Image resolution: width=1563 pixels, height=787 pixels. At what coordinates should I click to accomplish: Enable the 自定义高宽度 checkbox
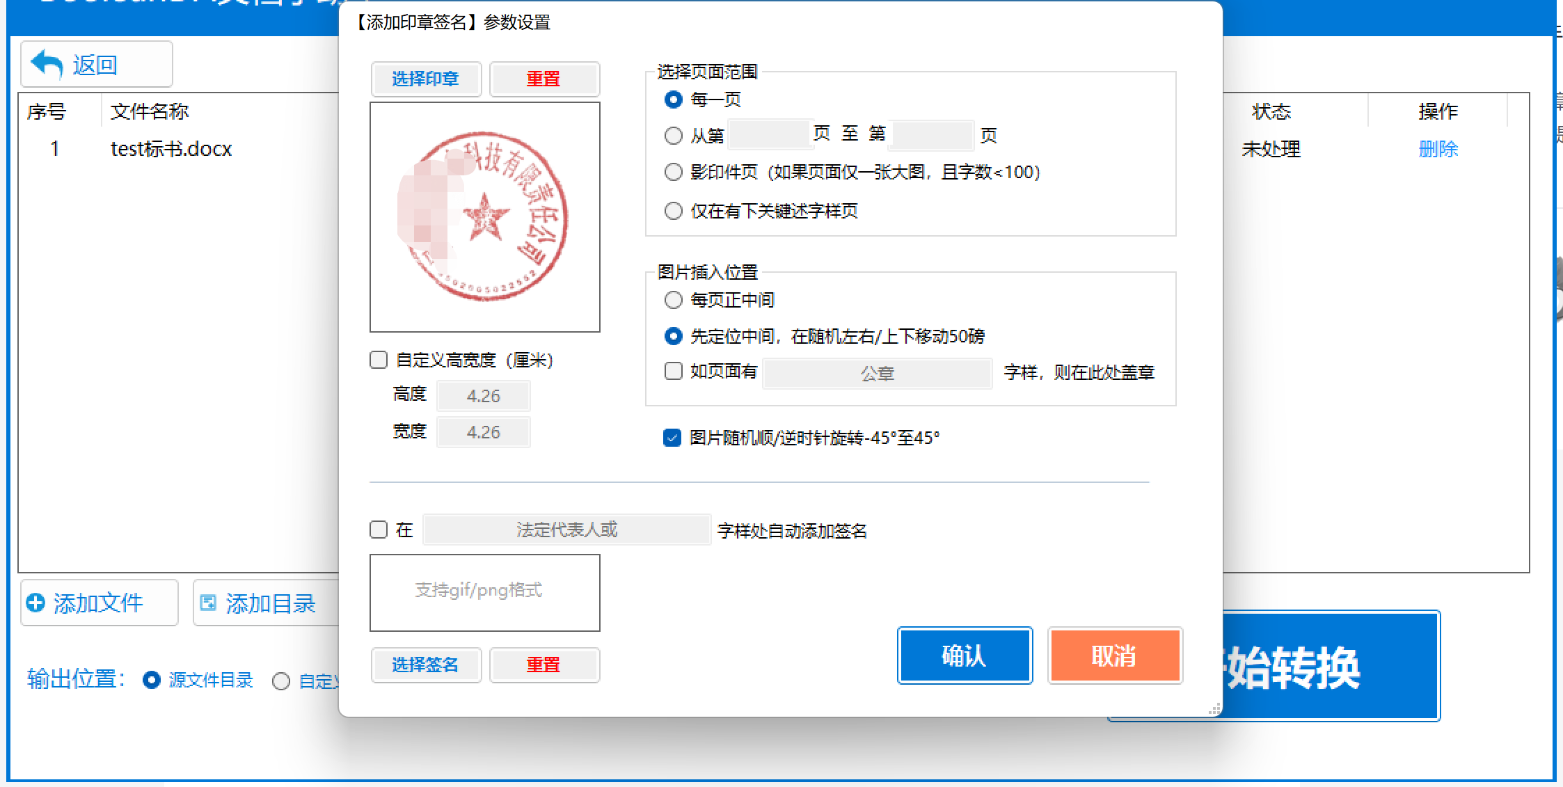379,360
